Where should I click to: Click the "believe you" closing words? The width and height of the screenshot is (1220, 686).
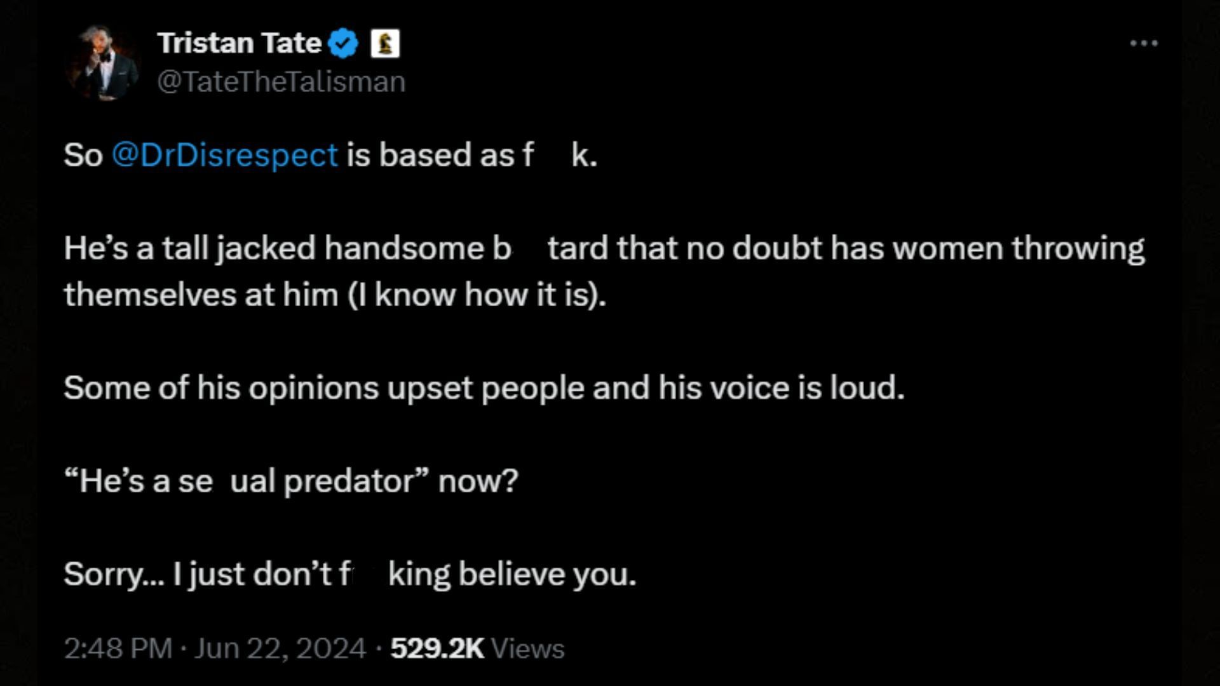tap(547, 574)
